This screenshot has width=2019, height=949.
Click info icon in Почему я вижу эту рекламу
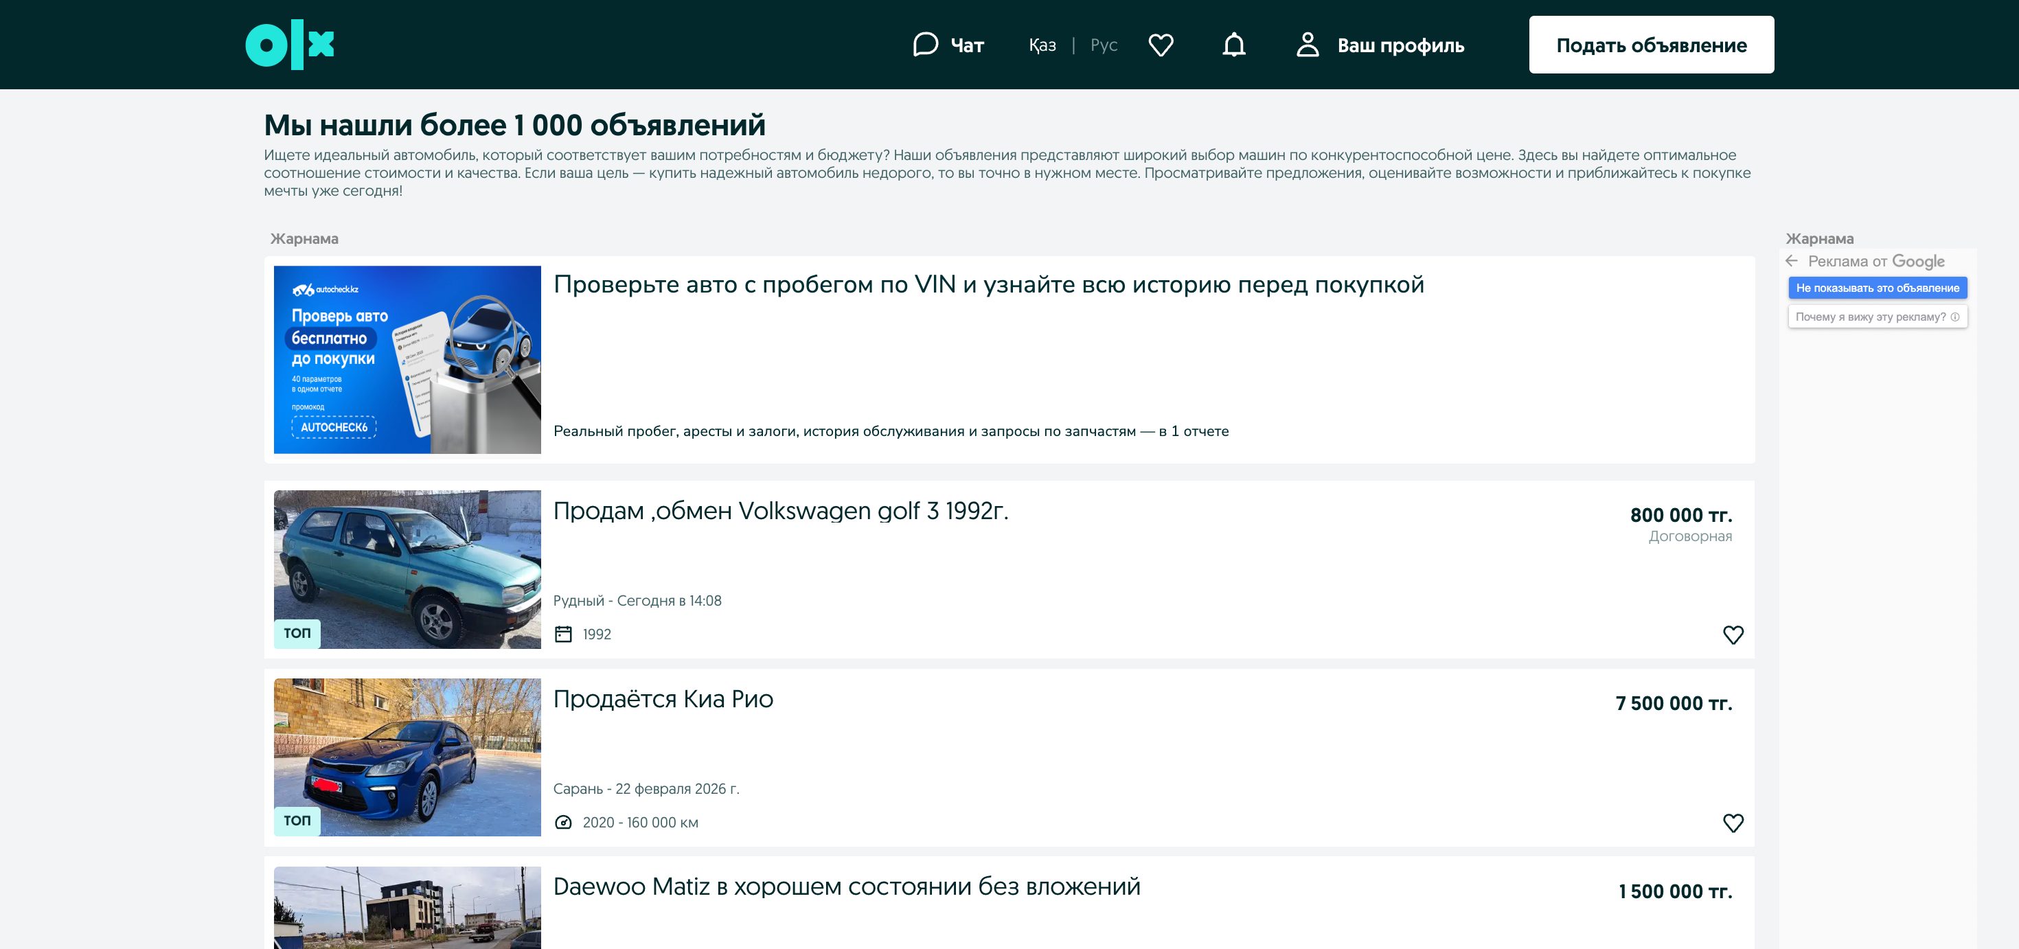[x=1954, y=317]
